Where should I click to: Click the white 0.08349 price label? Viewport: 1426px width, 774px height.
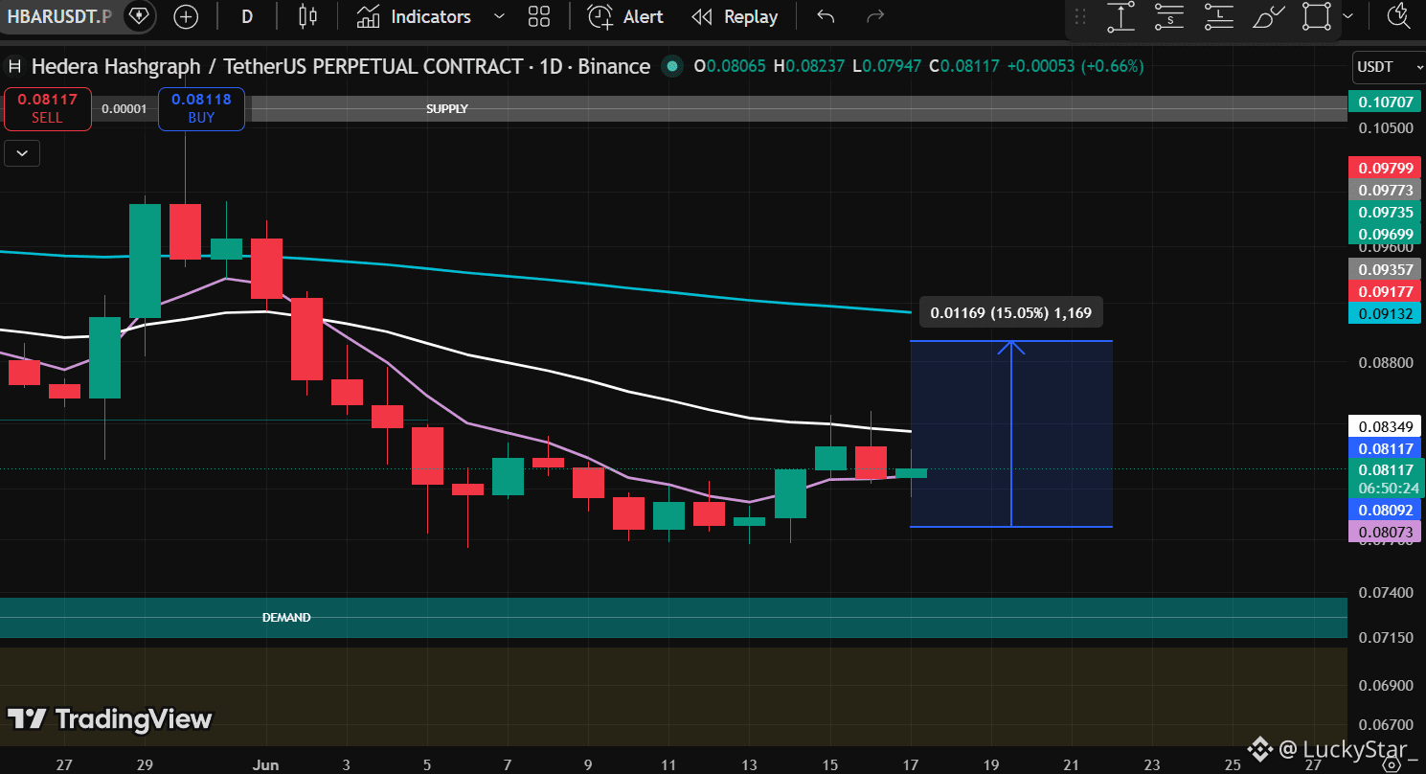point(1385,425)
